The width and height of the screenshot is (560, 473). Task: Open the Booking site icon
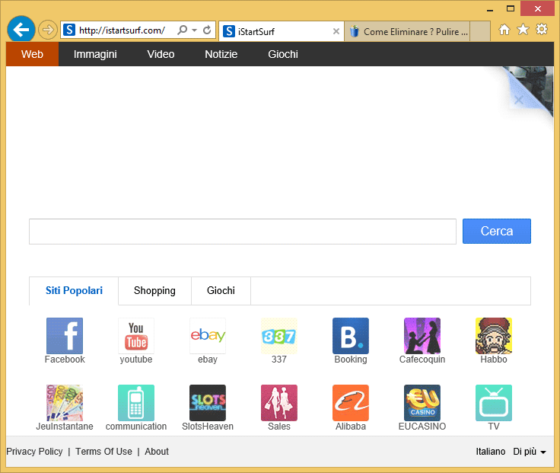coord(351,336)
